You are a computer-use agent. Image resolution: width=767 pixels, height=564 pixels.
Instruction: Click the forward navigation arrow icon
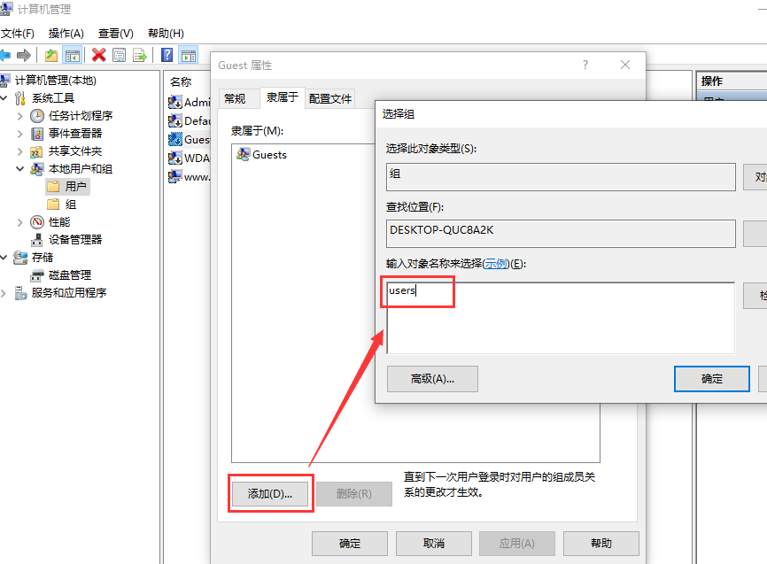point(22,55)
